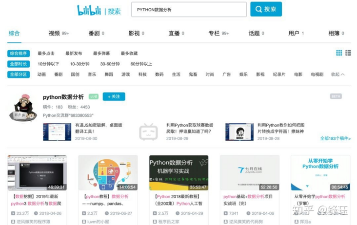Filter by 舞蹈 category
Viewport: 357px width, 225px height.
click(109, 75)
